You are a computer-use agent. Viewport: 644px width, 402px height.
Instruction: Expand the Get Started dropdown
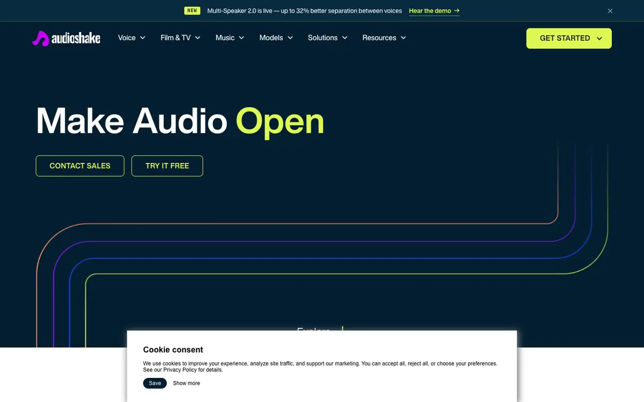569,39
